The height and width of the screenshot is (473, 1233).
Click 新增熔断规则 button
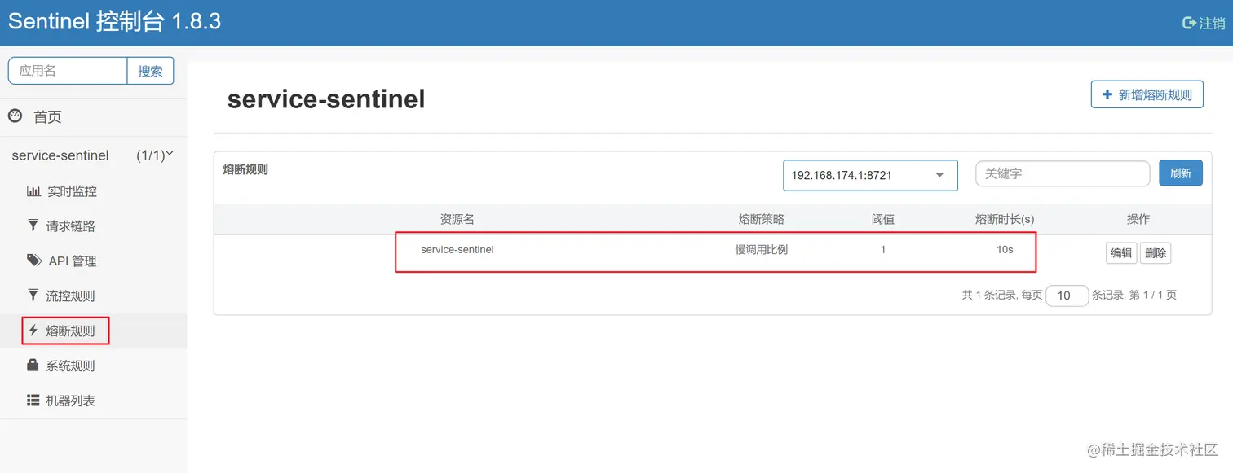[1147, 94]
